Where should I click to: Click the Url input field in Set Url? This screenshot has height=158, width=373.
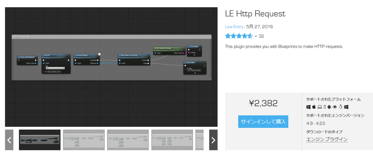coord(54,72)
